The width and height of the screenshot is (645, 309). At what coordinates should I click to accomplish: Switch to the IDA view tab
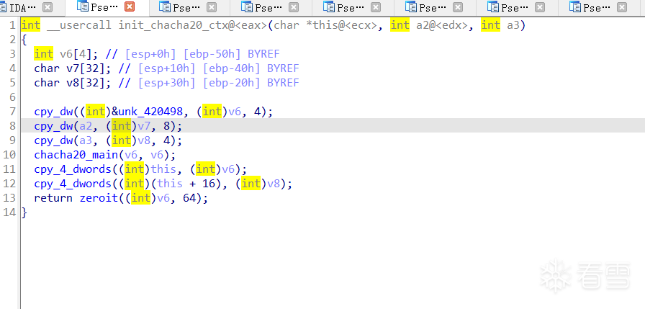[x=19, y=7]
